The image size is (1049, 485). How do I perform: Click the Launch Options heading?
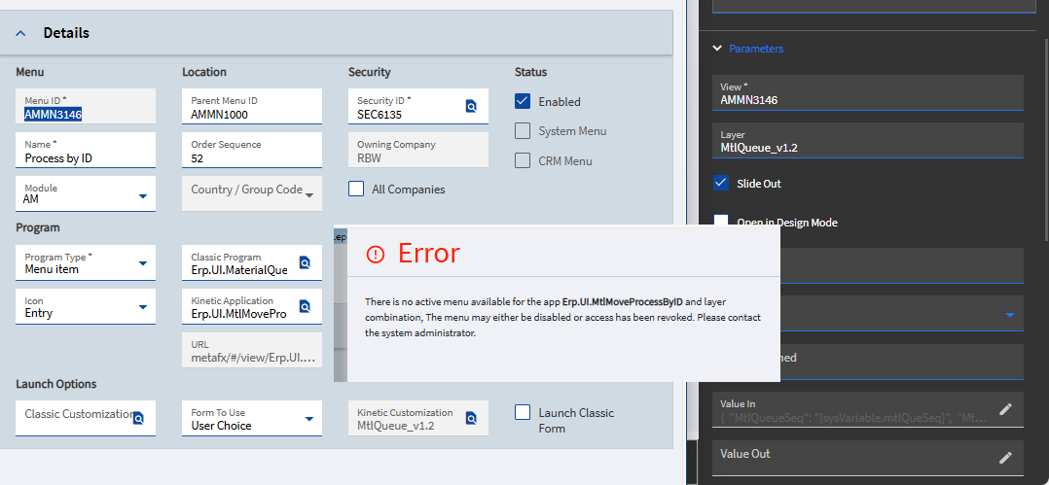click(56, 384)
